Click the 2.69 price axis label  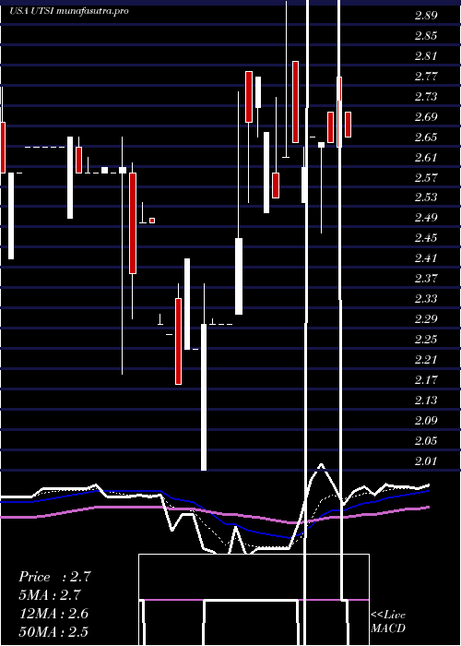click(x=426, y=117)
